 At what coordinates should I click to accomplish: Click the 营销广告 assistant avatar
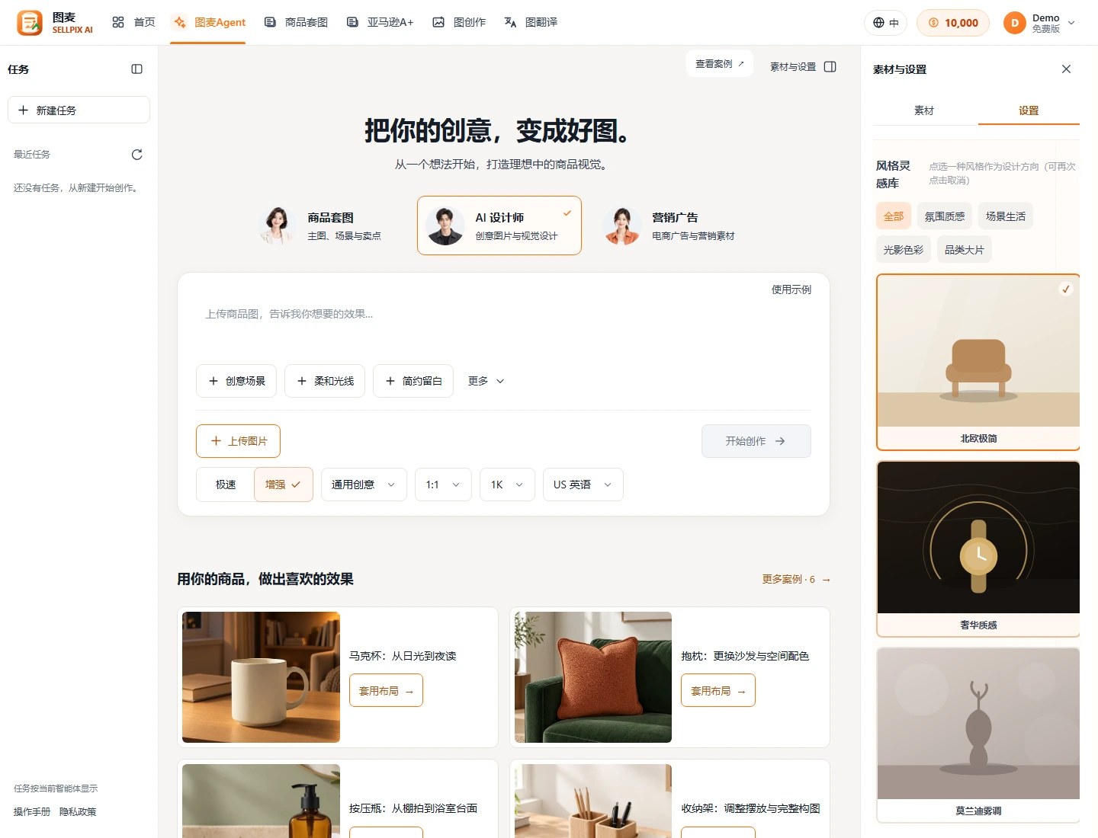pos(622,225)
